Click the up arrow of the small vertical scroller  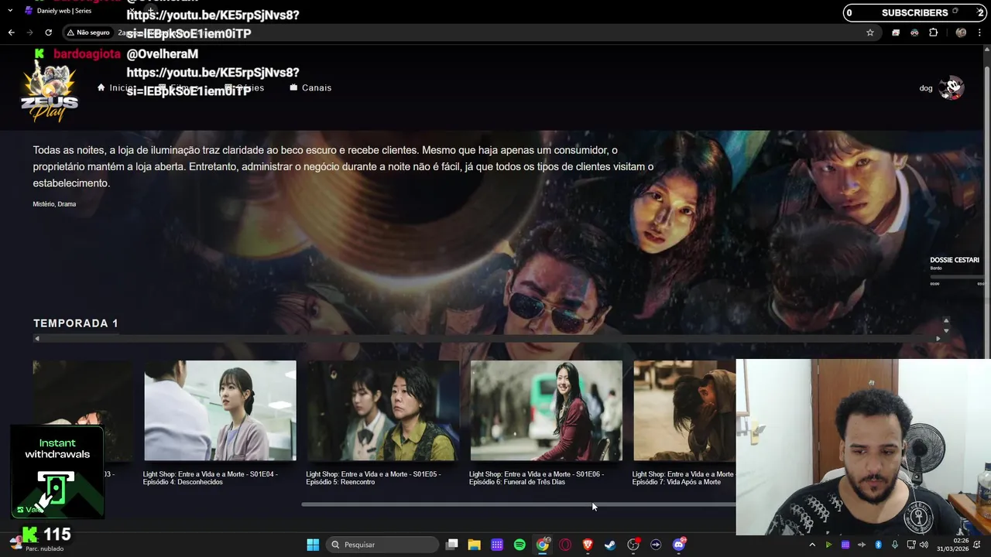[x=945, y=320]
